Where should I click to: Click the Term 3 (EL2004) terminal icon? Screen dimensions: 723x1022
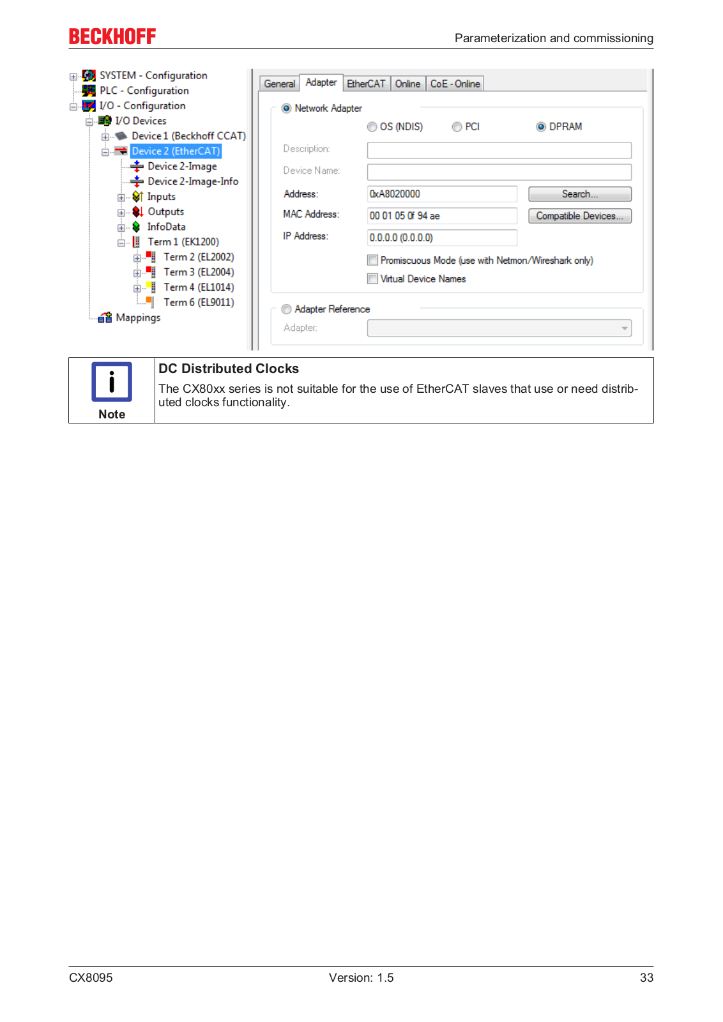click(151, 272)
